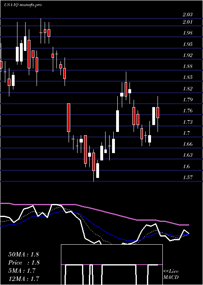Select the 1.98 price axis label
This screenshot has height=285, width=203.
coord(188,33)
